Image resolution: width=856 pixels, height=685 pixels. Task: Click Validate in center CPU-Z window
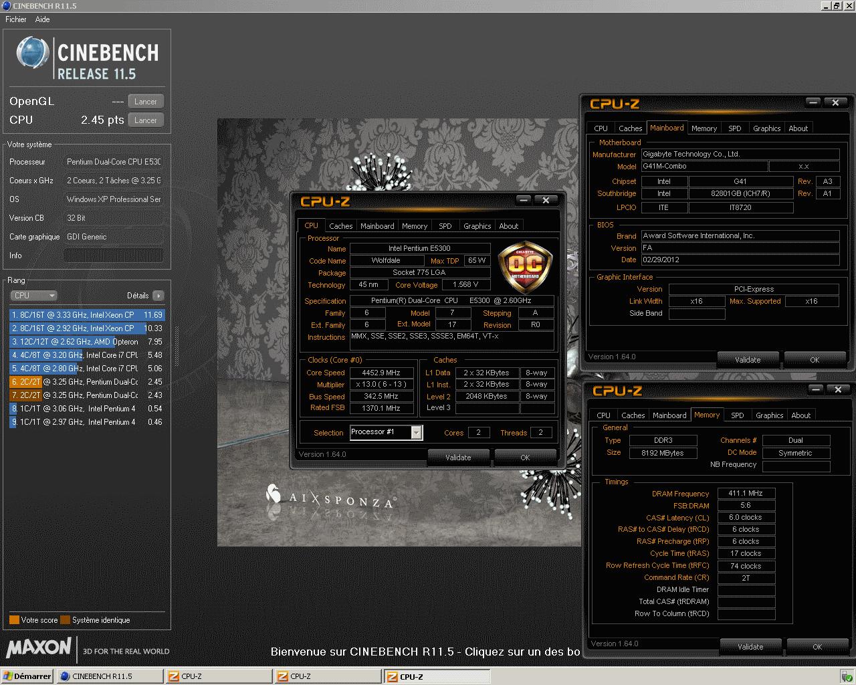(458, 458)
